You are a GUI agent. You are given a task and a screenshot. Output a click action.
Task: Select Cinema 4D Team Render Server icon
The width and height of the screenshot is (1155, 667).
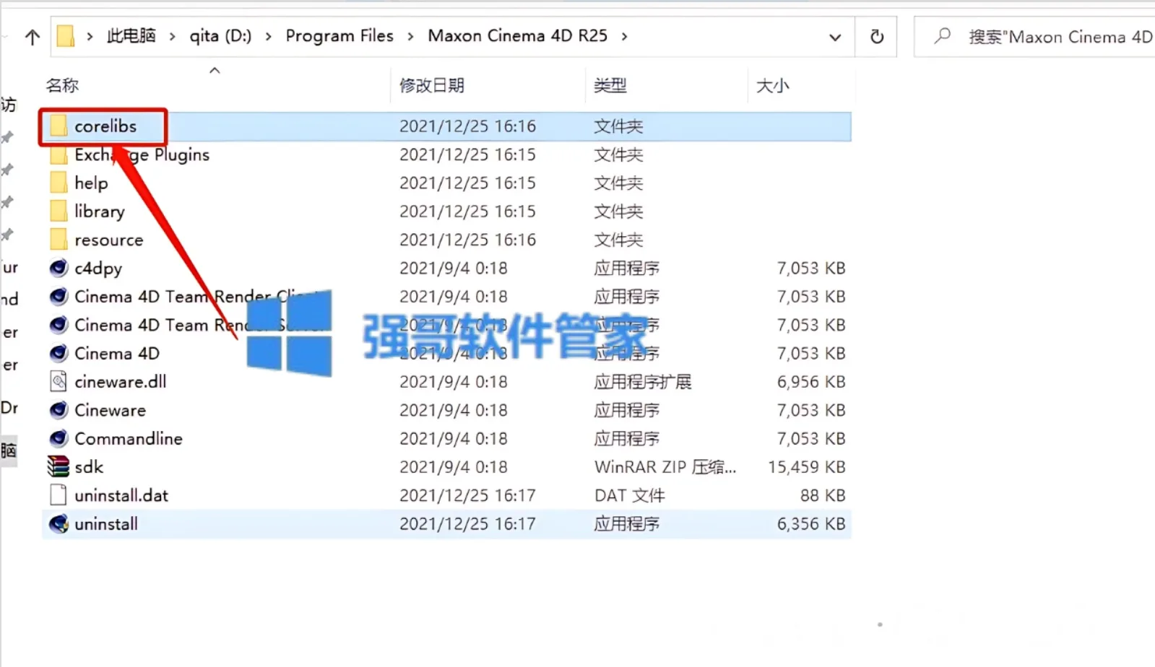pyautogui.click(x=59, y=325)
